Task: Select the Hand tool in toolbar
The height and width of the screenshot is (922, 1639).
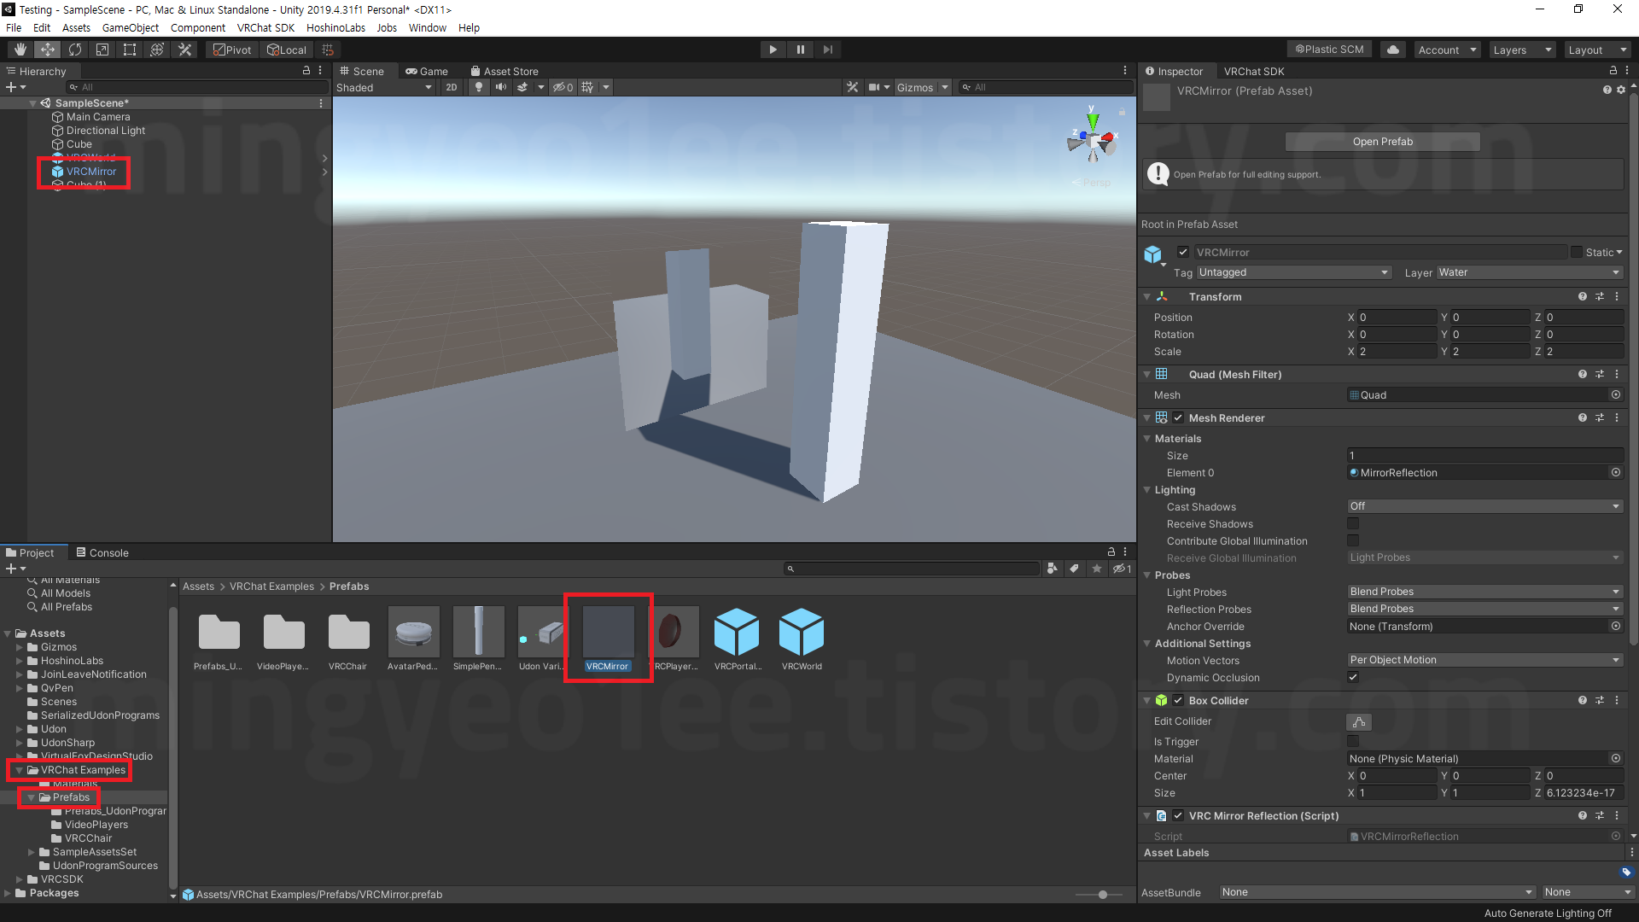Action: [x=20, y=50]
